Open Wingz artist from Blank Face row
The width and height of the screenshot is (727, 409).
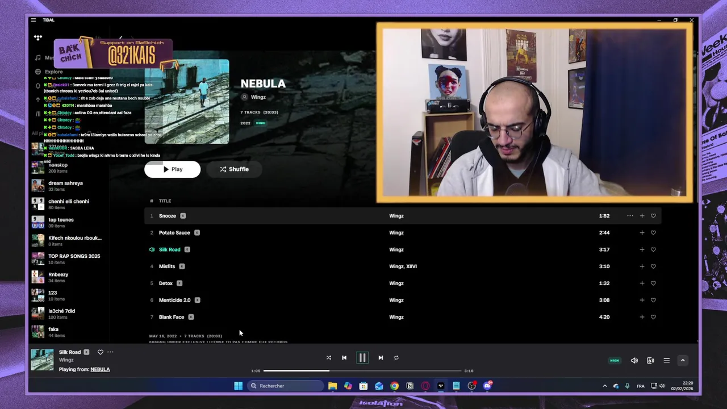click(x=396, y=317)
